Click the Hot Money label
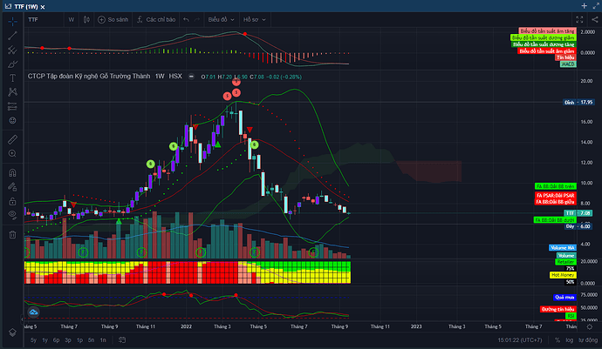The height and width of the screenshot is (349, 602). (x=563, y=275)
